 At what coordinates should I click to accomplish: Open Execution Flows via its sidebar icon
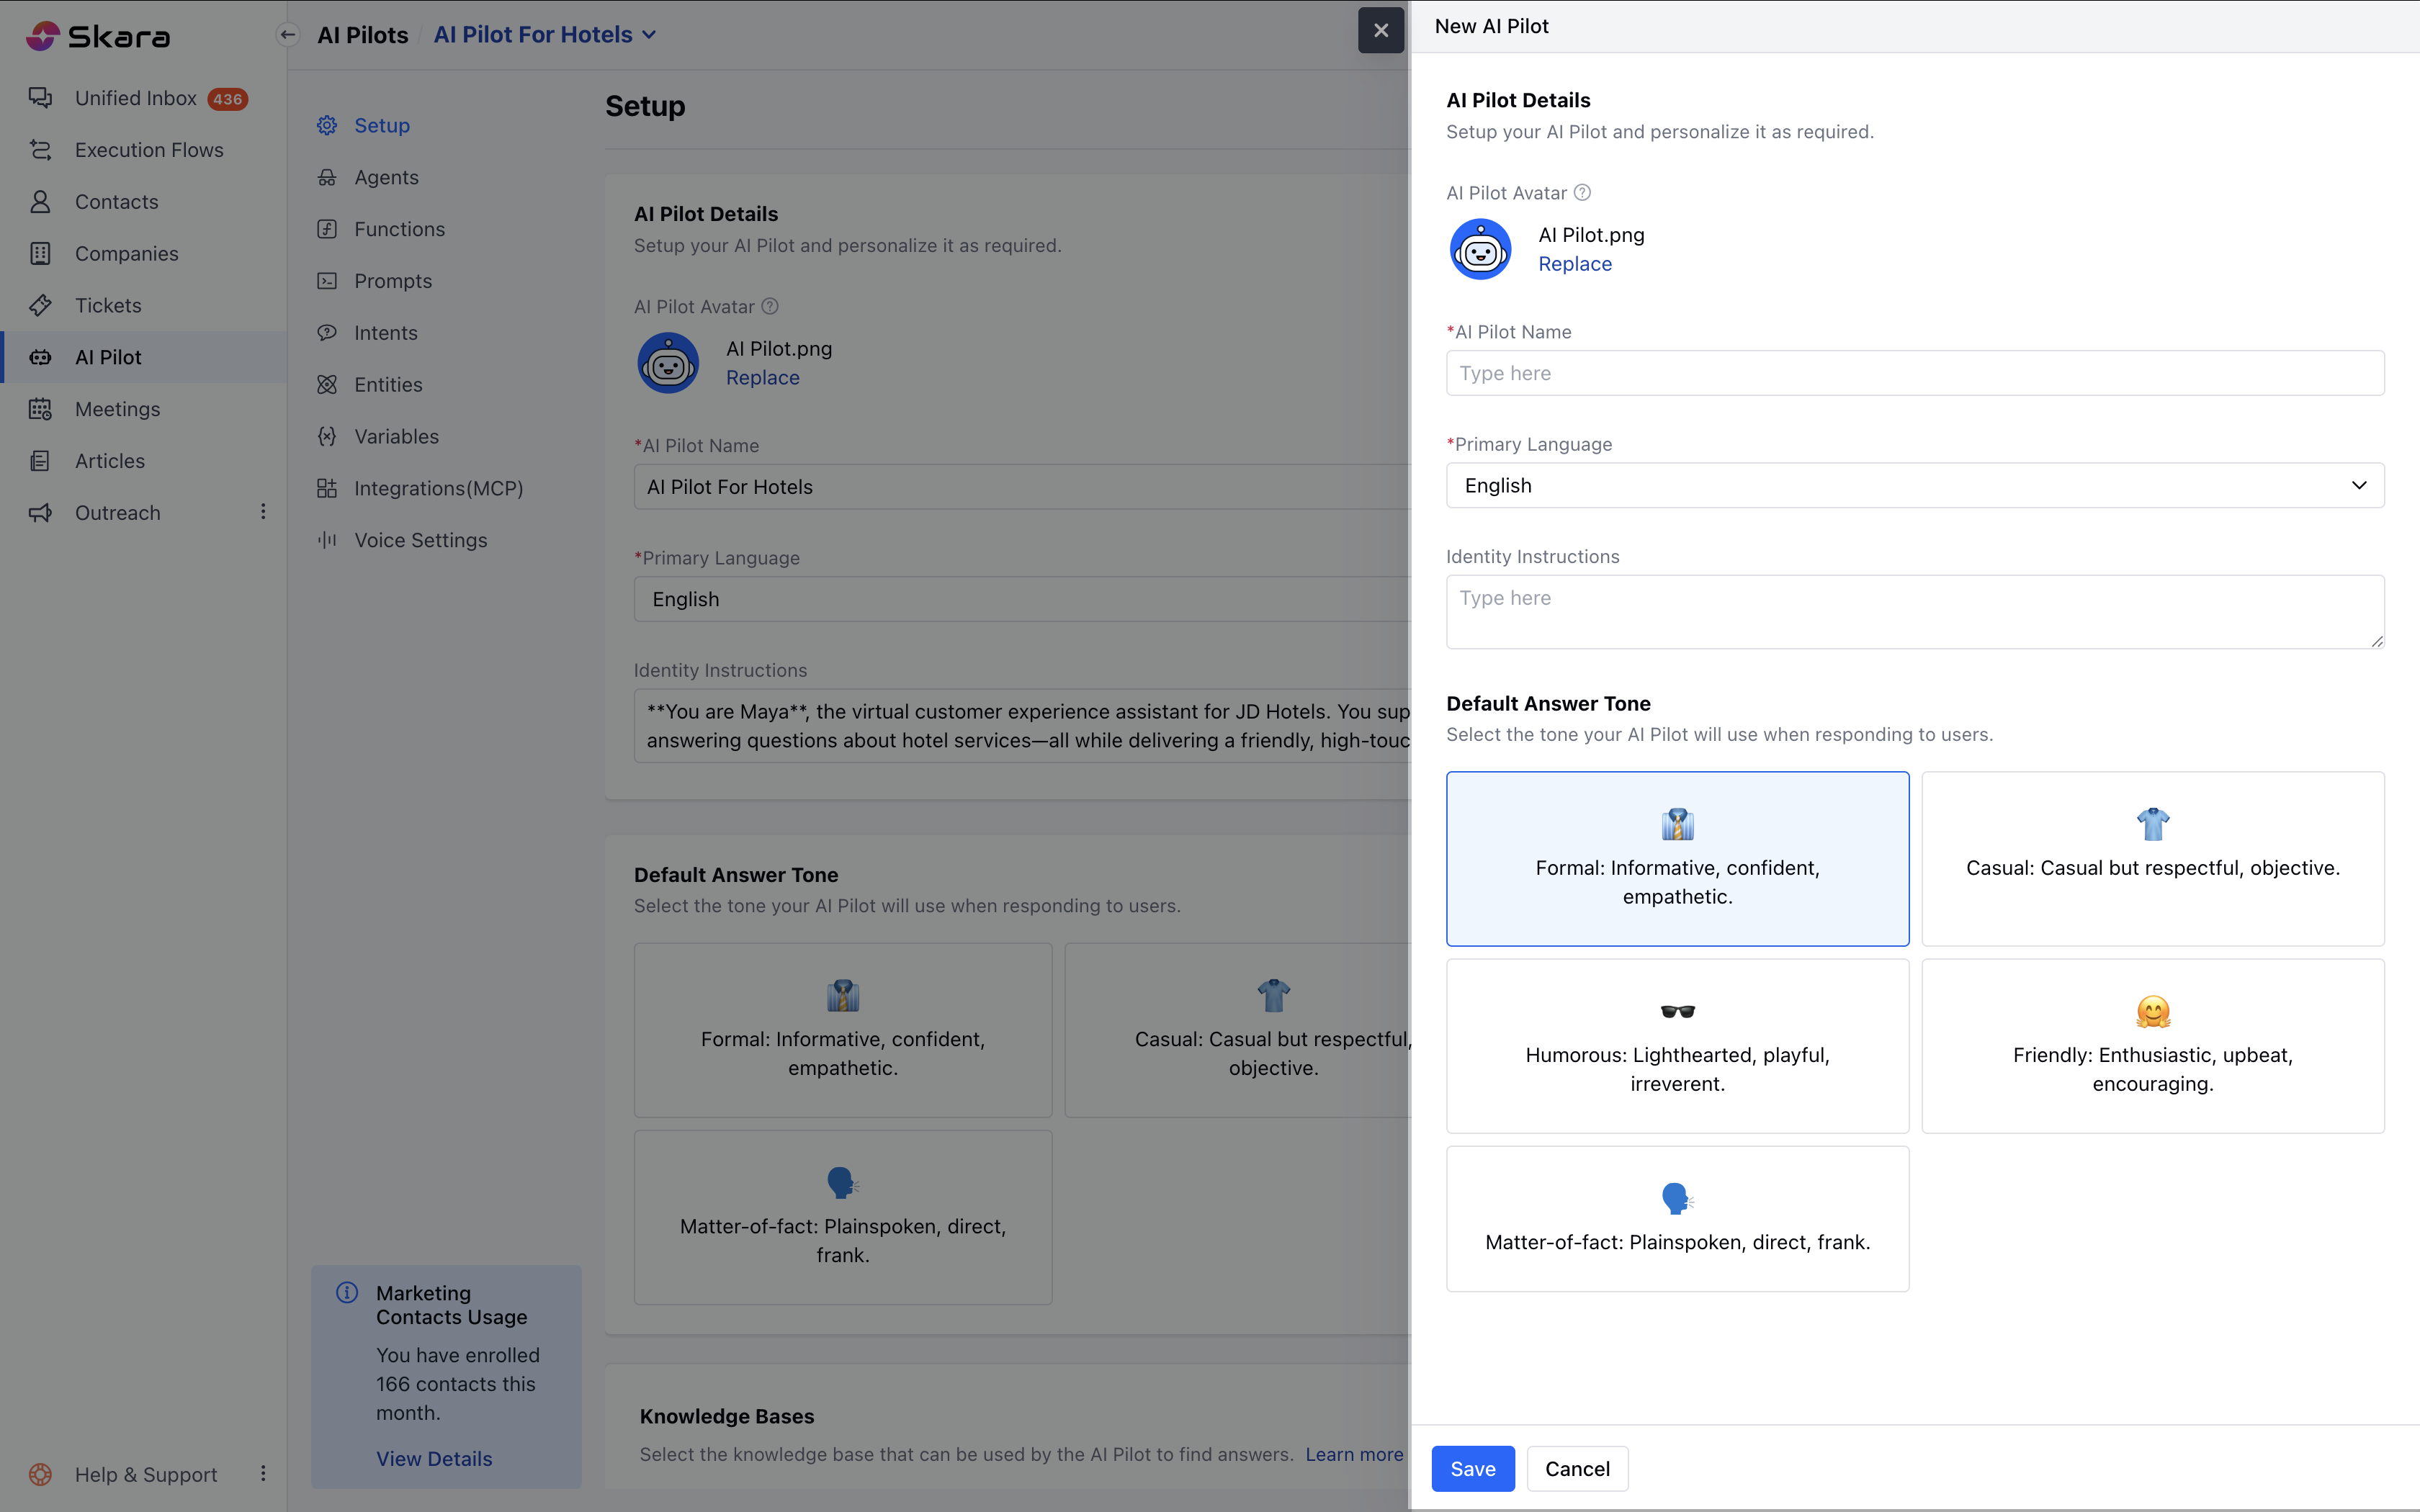coord(40,150)
